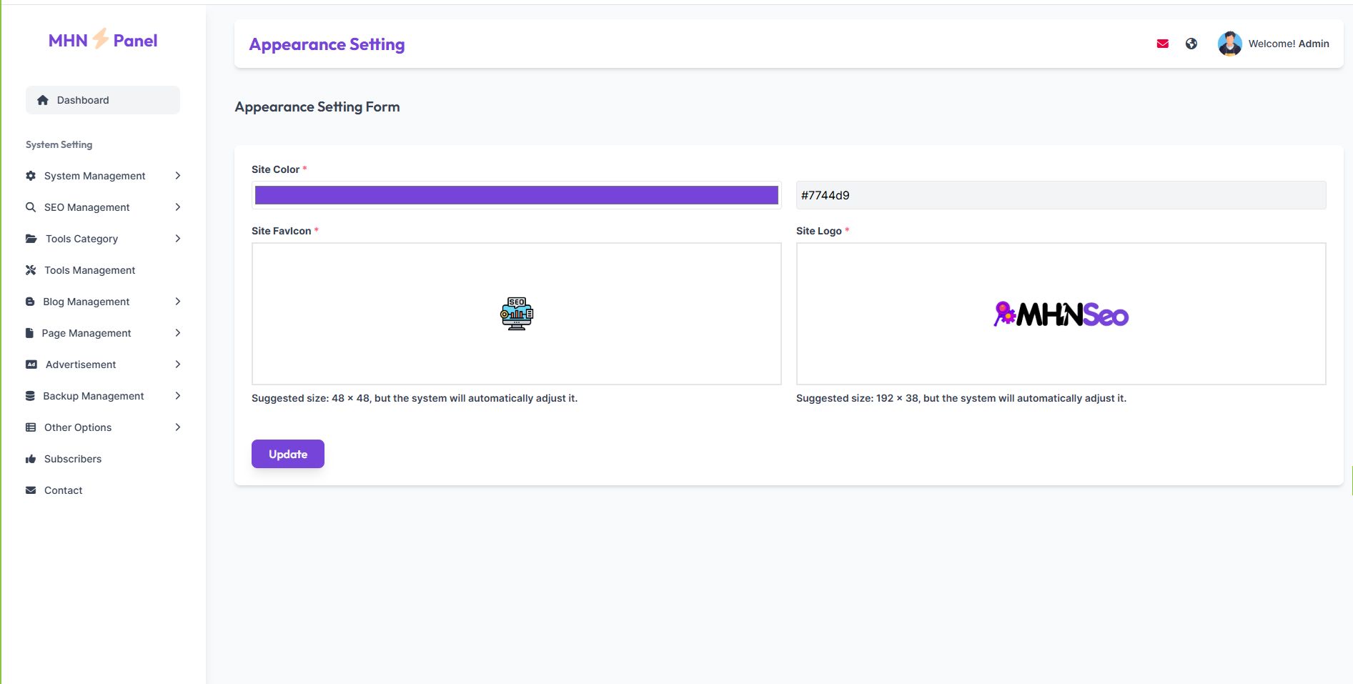The width and height of the screenshot is (1353, 684).
Task: Click the Contact envelope icon in sidebar
Action: tap(31, 490)
